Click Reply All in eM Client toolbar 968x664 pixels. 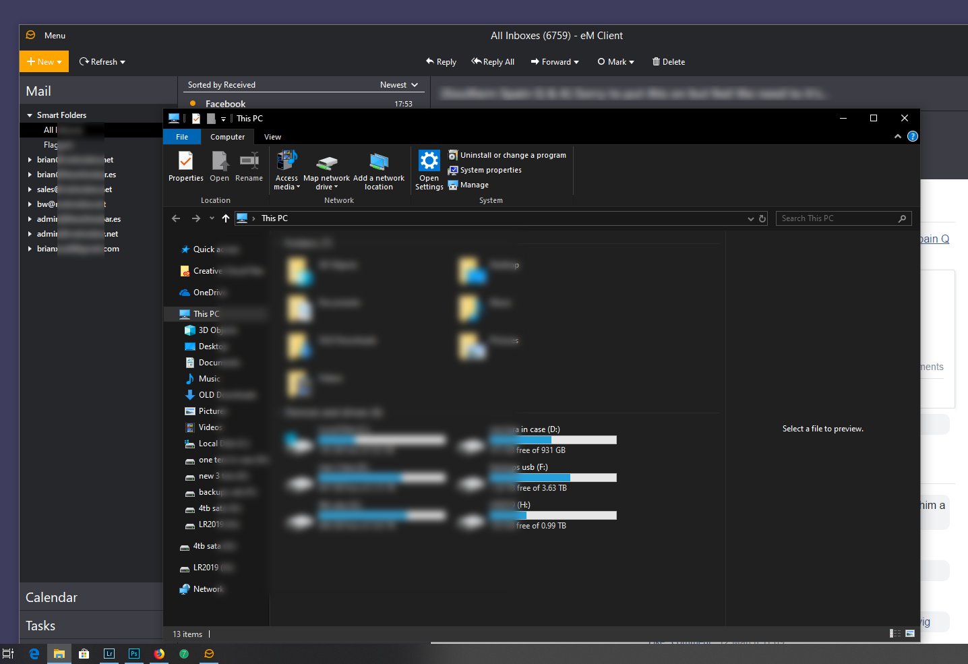(493, 62)
